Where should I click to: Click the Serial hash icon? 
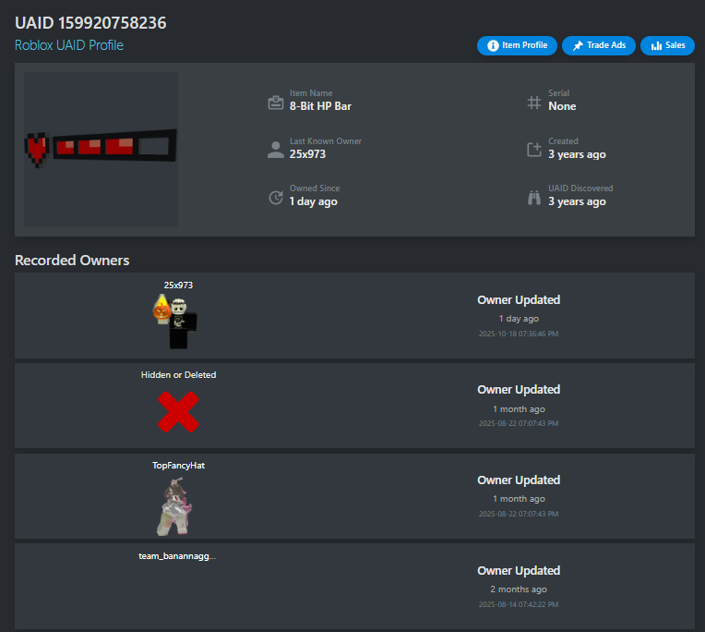534,103
